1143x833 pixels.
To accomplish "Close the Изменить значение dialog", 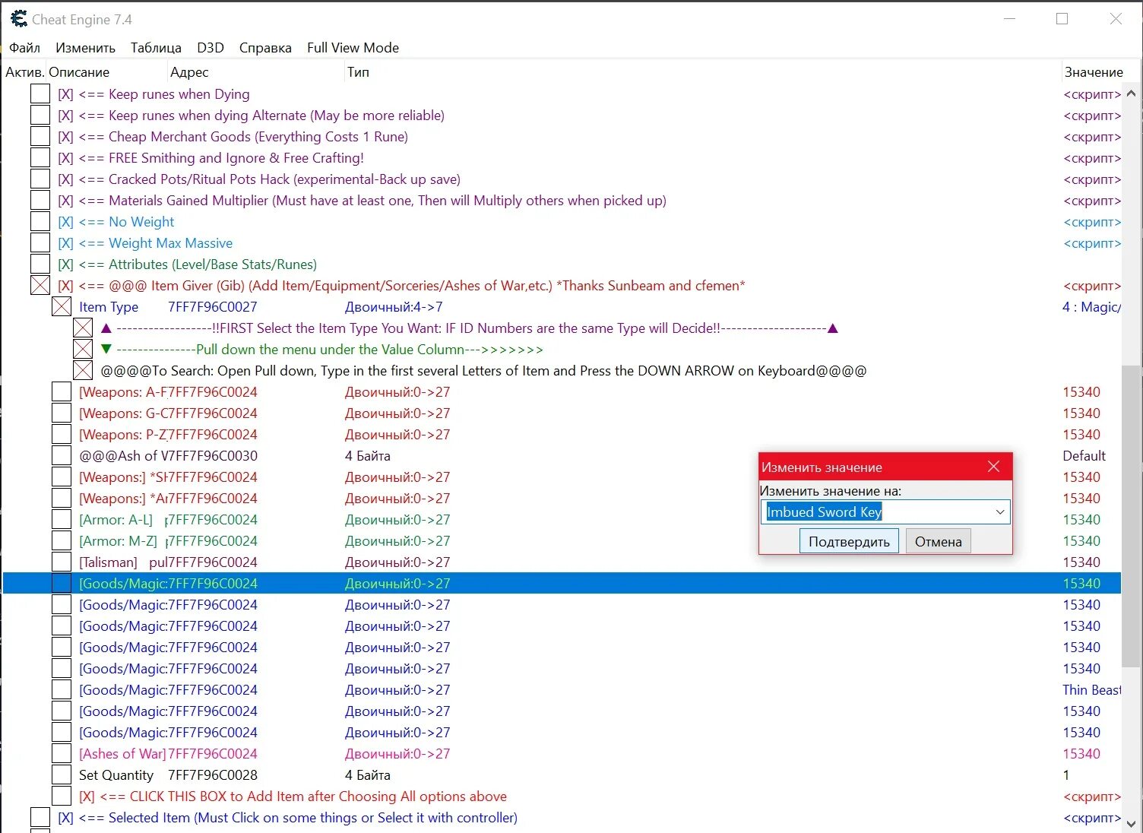I will [993, 467].
